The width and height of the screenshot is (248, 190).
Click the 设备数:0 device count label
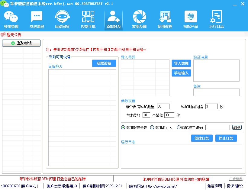tap(55, 66)
